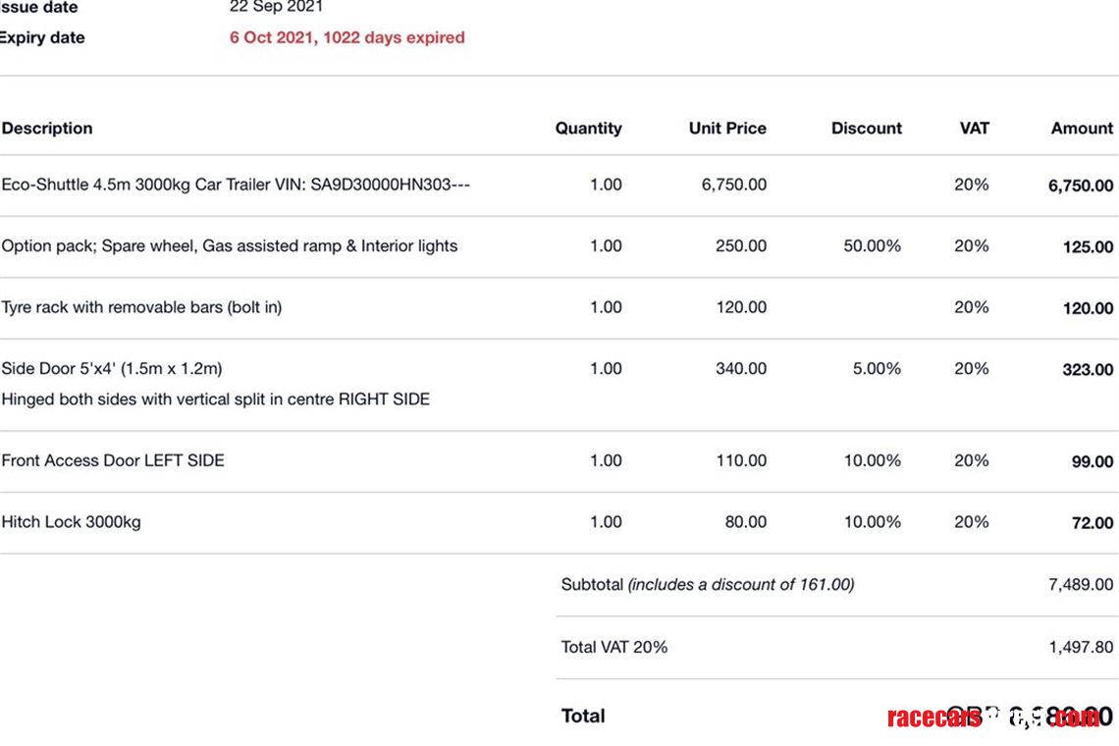Click the Unit Price column header

pyautogui.click(x=727, y=129)
